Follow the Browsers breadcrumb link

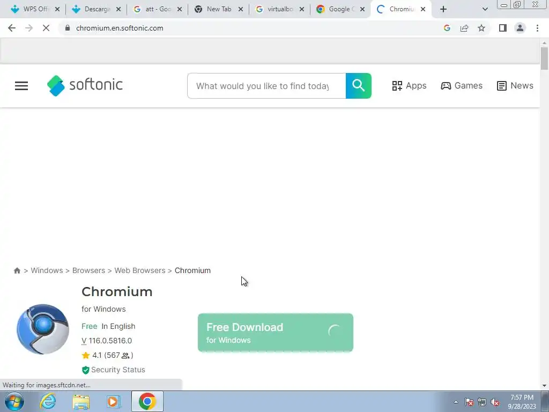[88, 270]
